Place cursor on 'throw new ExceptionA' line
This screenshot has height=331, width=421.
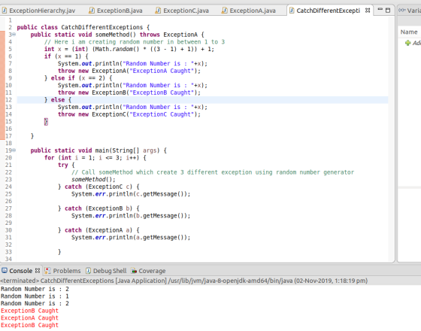[129, 71]
